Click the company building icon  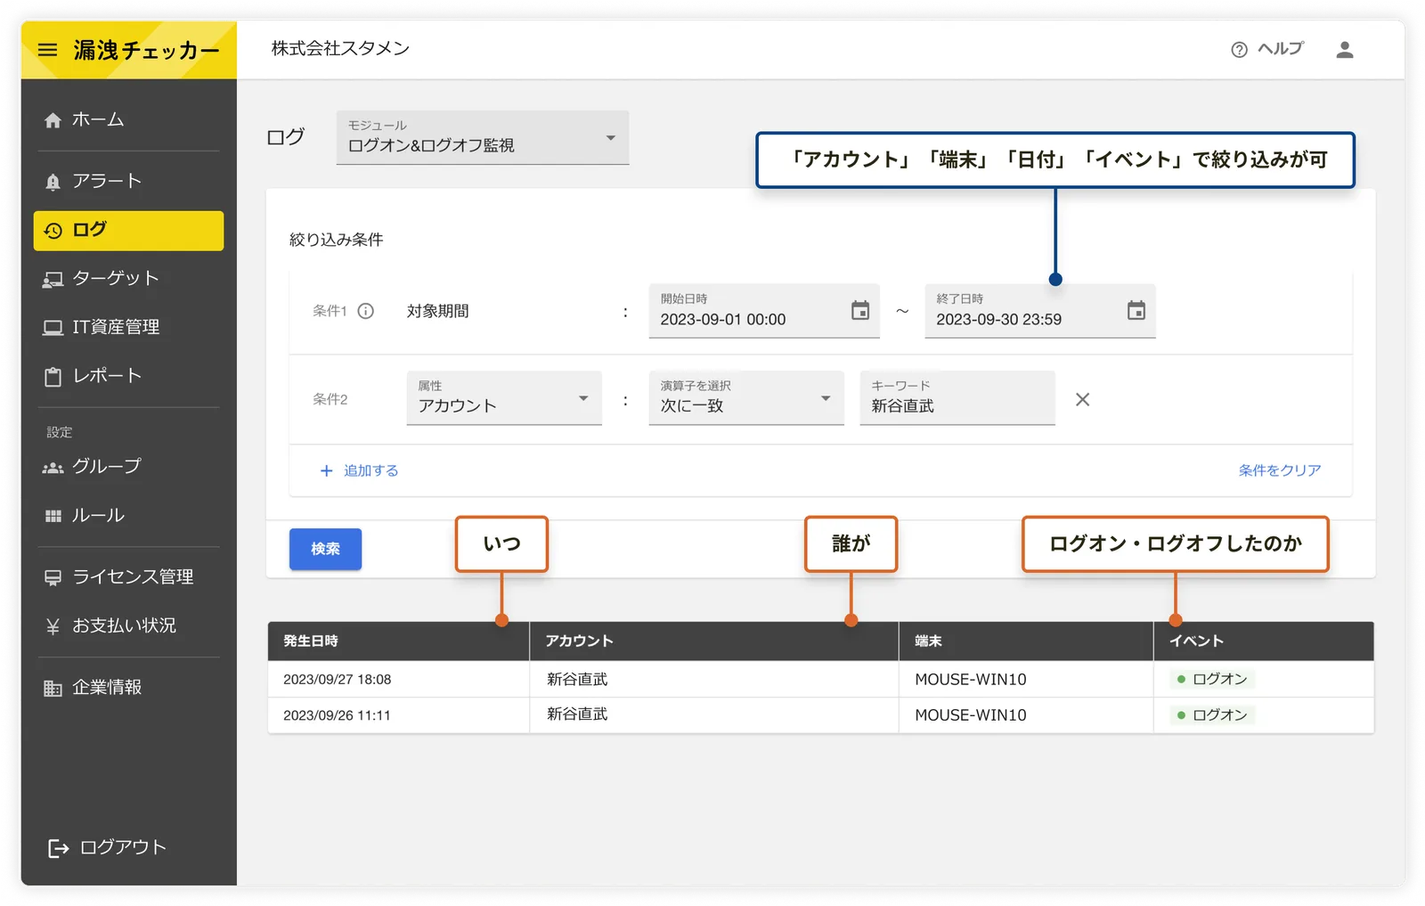pos(53,688)
